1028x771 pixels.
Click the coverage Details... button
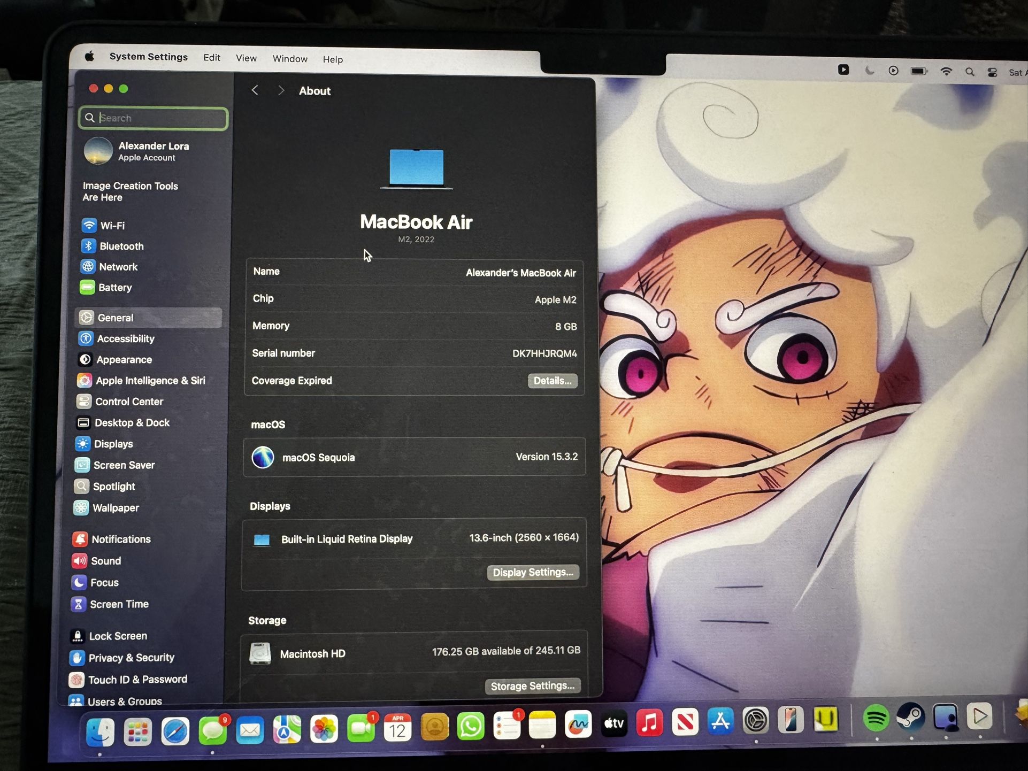click(x=553, y=381)
